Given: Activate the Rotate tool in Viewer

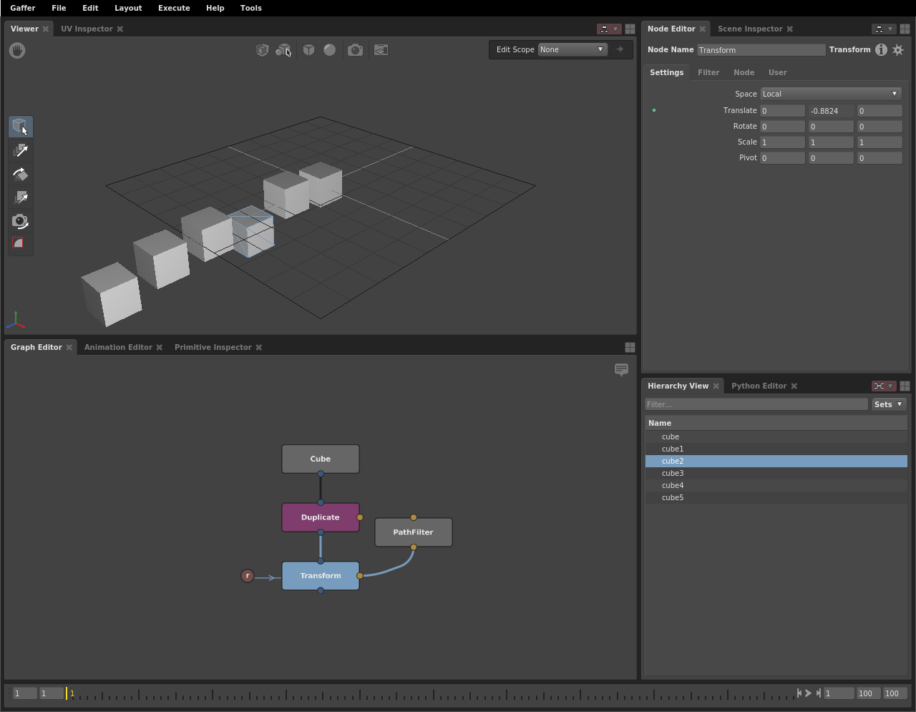Looking at the screenshot, I should [x=21, y=174].
